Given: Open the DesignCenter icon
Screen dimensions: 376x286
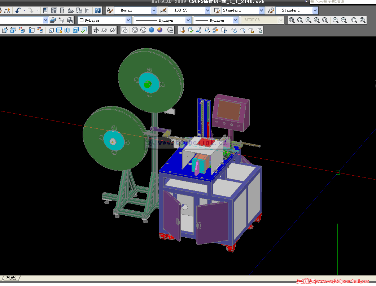Looking at the screenshot, I should pos(54,10).
